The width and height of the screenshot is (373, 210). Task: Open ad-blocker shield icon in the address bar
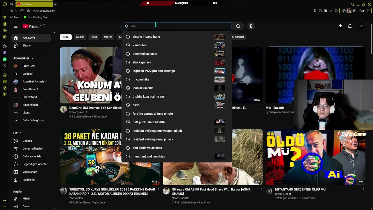(326, 11)
